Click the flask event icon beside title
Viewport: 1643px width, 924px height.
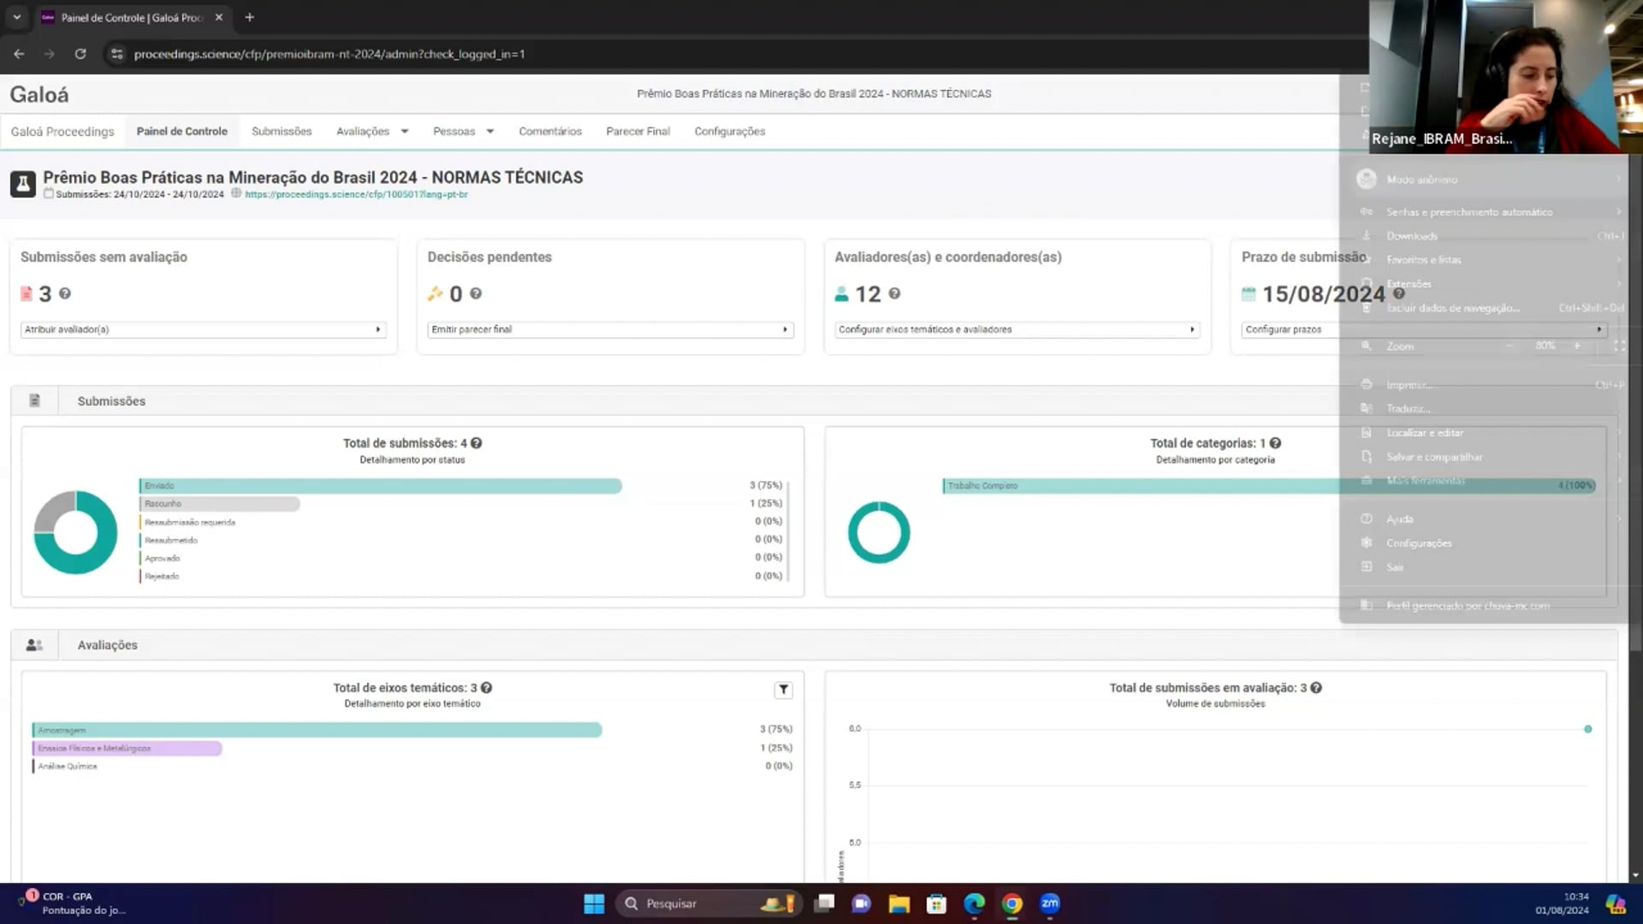point(23,184)
